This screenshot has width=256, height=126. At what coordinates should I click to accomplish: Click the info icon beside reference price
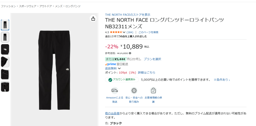(x=130, y=53)
